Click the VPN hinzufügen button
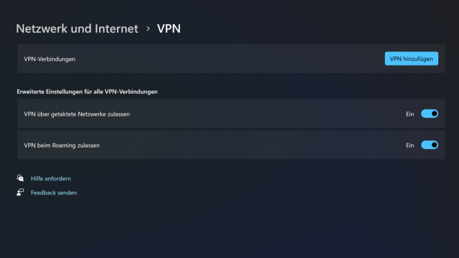Image resolution: width=459 pixels, height=258 pixels. tap(411, 59)
